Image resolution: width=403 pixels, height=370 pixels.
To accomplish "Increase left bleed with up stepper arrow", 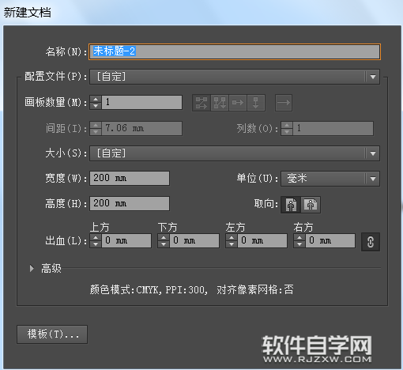I will [x=232, y=237].
